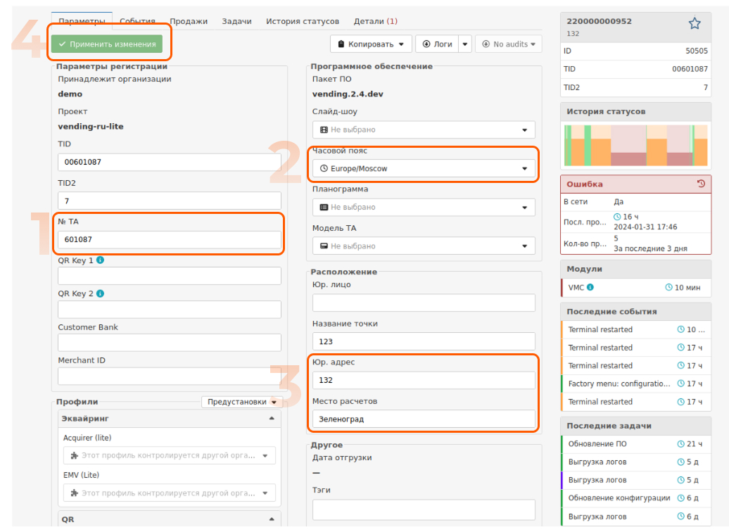Switch to the События tab
Screen dimensions: 729x532
coord(137,21)
